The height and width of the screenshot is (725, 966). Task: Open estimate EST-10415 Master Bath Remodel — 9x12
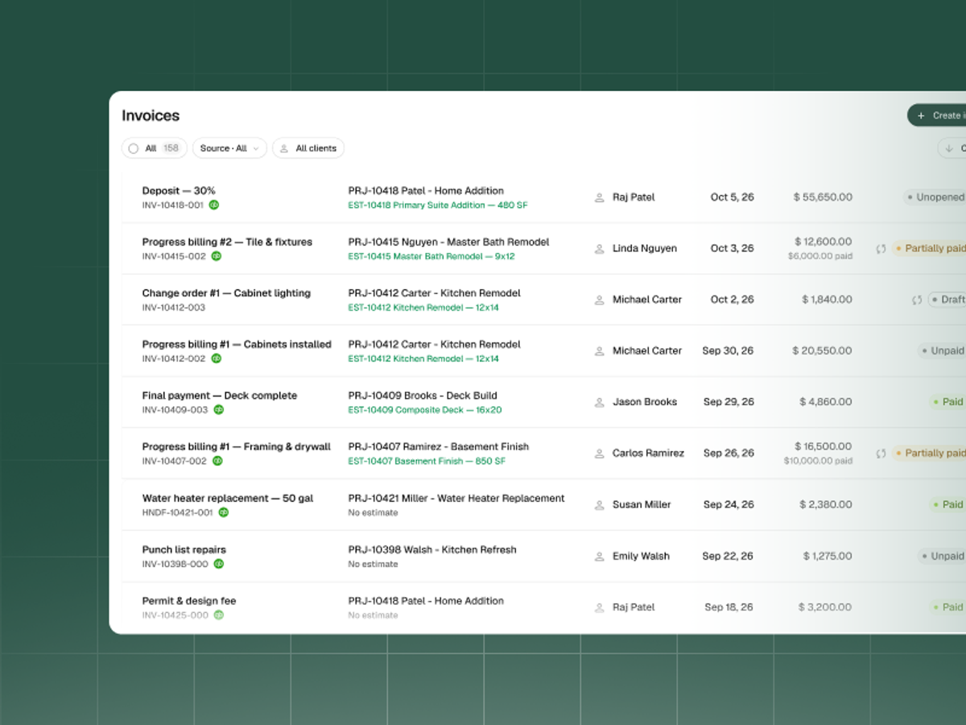[x=431, y=256]
